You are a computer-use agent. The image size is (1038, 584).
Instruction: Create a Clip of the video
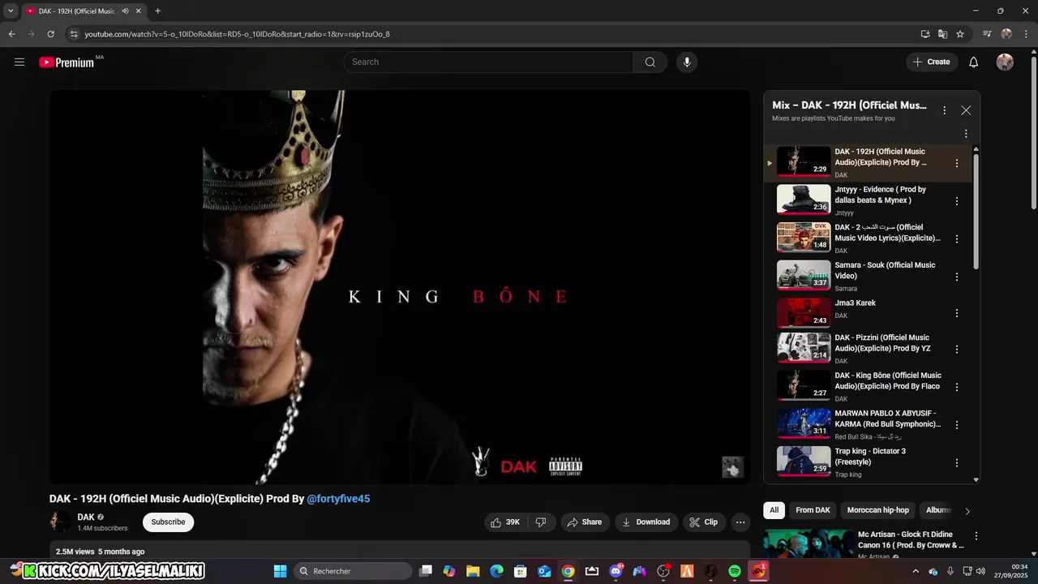[x=704, y=522]
